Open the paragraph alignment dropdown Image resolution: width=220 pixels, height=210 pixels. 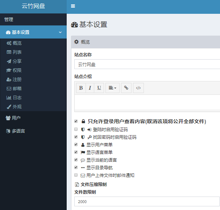tap(112, 88)
